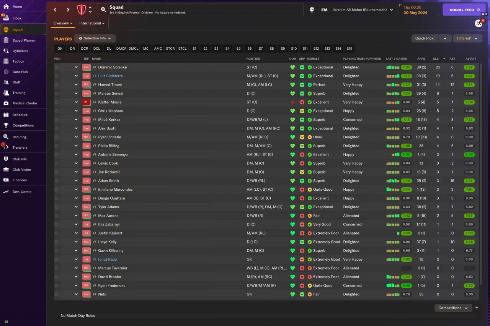The width and height of the screenshot is (490, 326).
Task: Click Dominic Solanke's last 5 games form bars
Action: [x=393, y=67]
